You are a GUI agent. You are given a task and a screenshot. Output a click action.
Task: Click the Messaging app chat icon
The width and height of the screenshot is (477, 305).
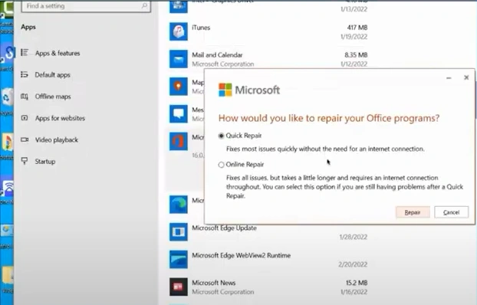coord(178,113)
